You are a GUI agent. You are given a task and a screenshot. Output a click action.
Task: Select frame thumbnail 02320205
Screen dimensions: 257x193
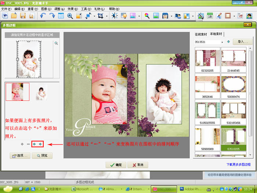207,60
